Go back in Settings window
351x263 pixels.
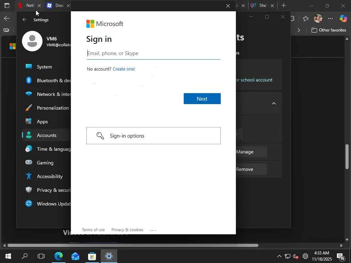click(x=25, y=20)
